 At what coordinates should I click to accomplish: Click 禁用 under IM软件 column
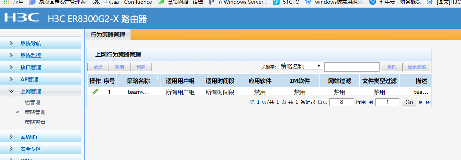pos(300,92)
